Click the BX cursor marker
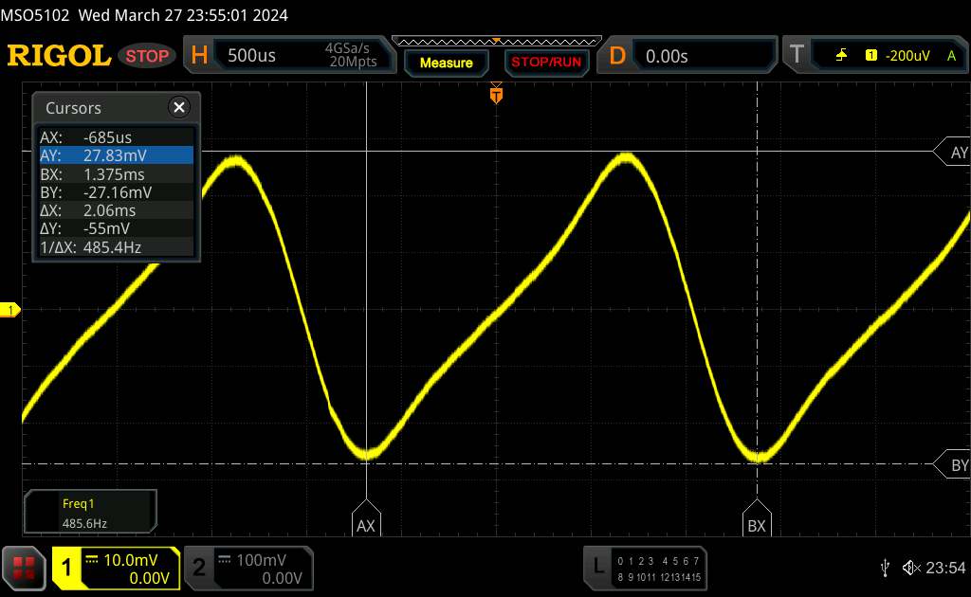 [x=756, y=524]
